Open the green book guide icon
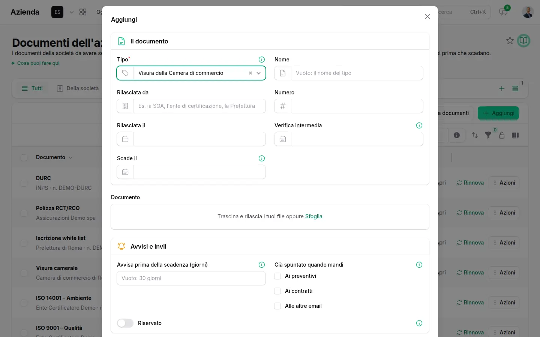 click(523, 40)
